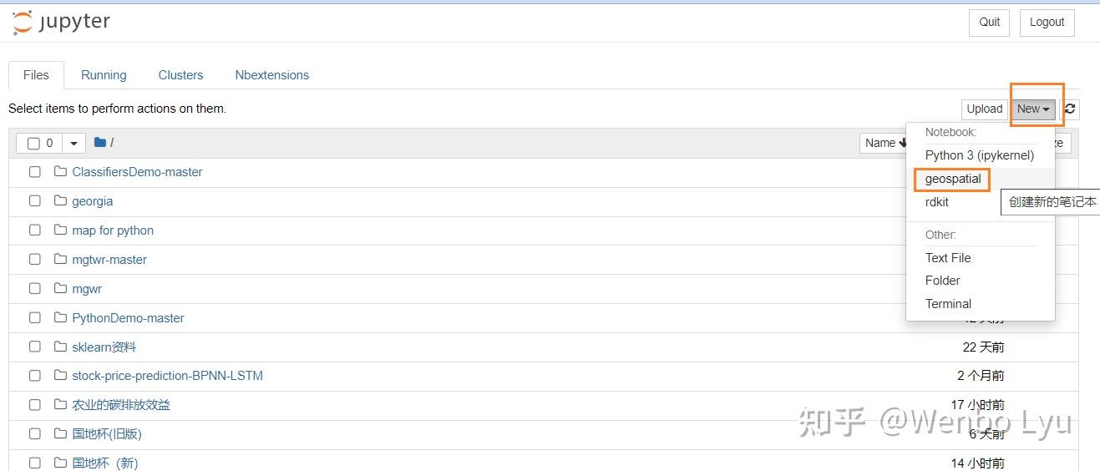Click folder icon beside mgwr
This screenshot has width=1100, height=471.
pos(60,288)
